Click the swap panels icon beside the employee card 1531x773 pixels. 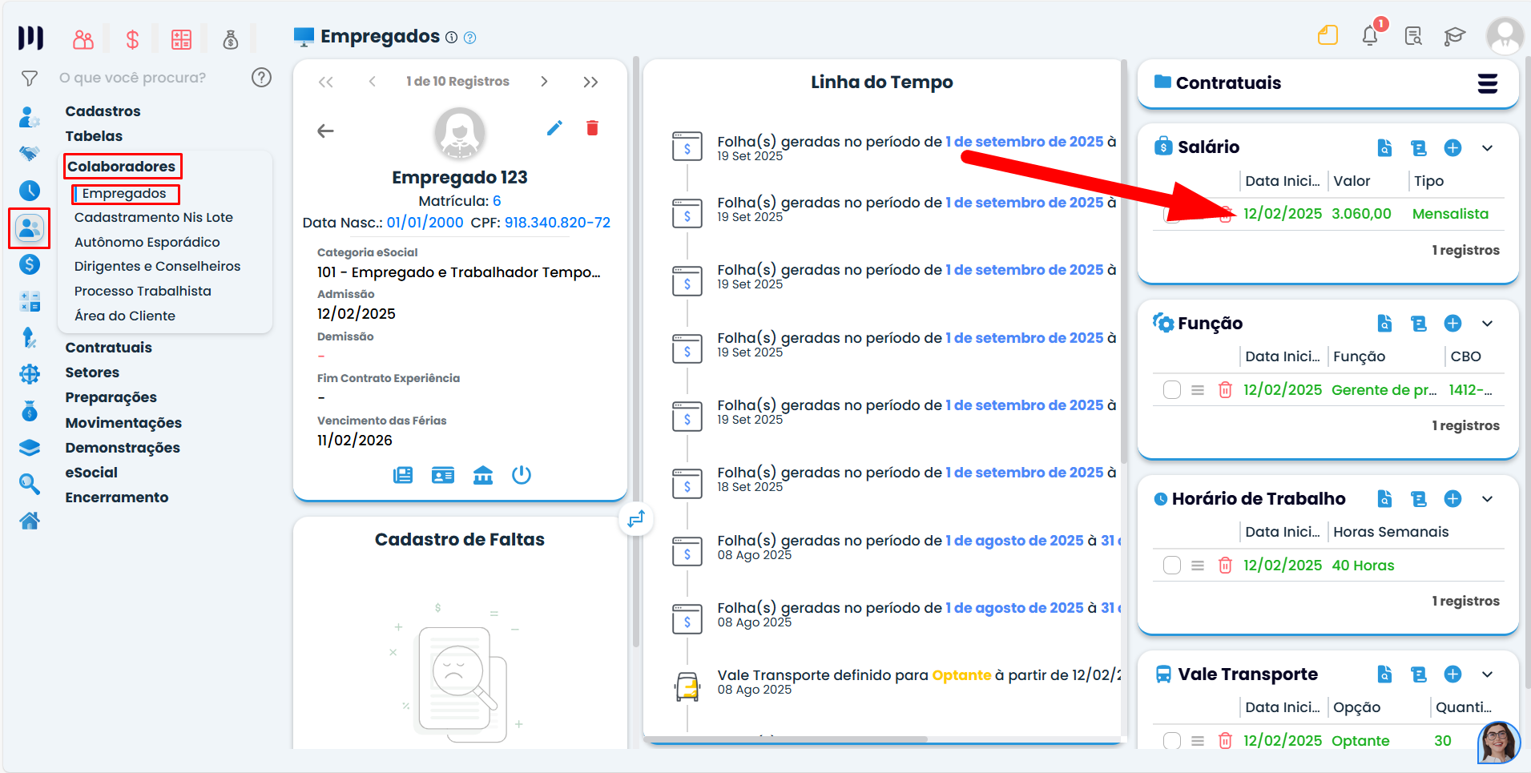coord(636,519)
